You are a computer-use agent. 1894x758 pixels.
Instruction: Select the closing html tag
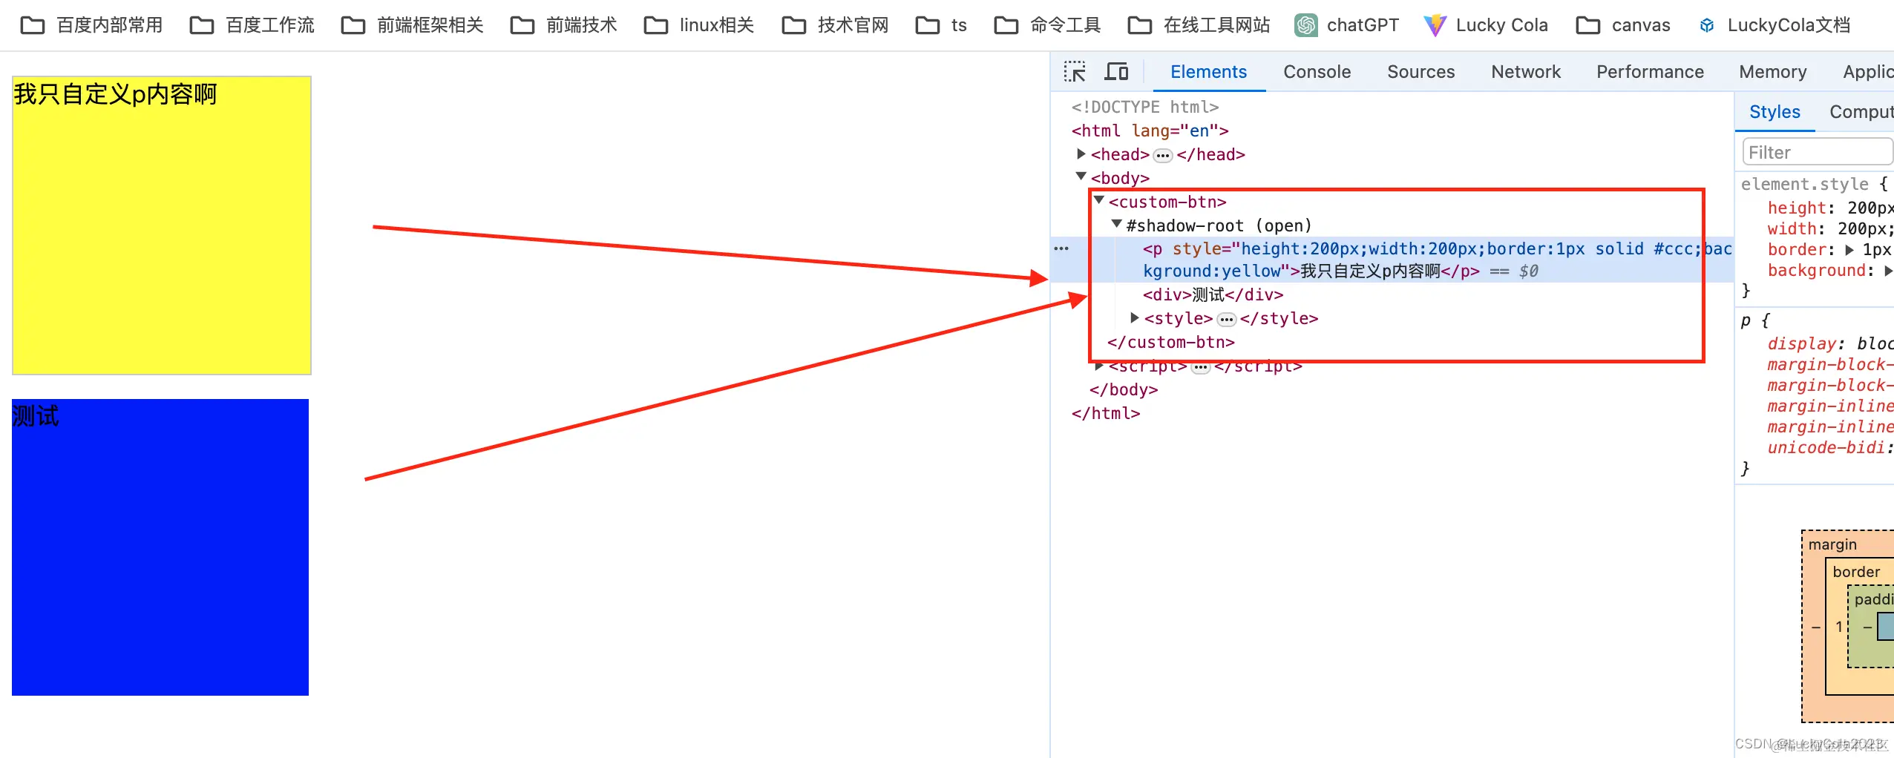click(x=1105, y=413)
